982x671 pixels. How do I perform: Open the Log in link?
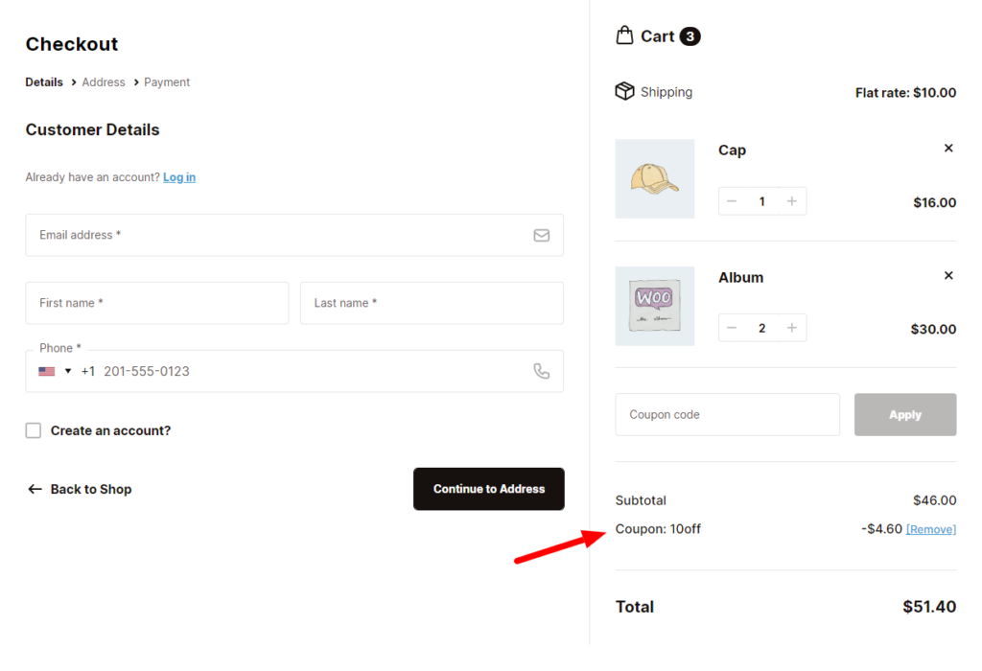pos(179,177)
